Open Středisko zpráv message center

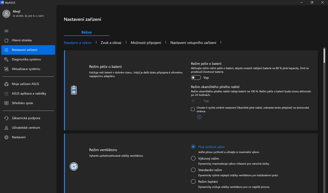click(22, 103)
